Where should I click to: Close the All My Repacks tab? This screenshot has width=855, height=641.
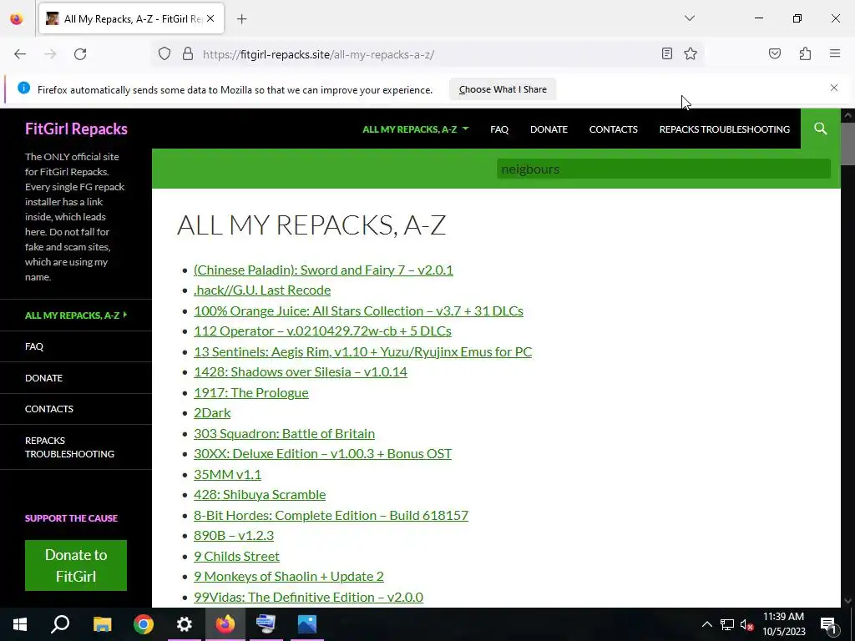tap(210, 18)
